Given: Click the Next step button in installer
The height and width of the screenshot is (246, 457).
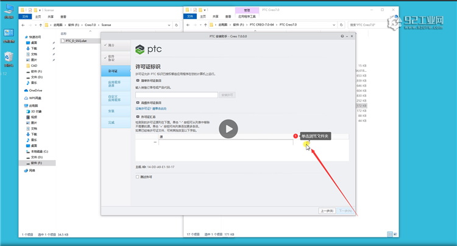Looking at the screenshot, I should pyautogui.click(x=345, y=211).
